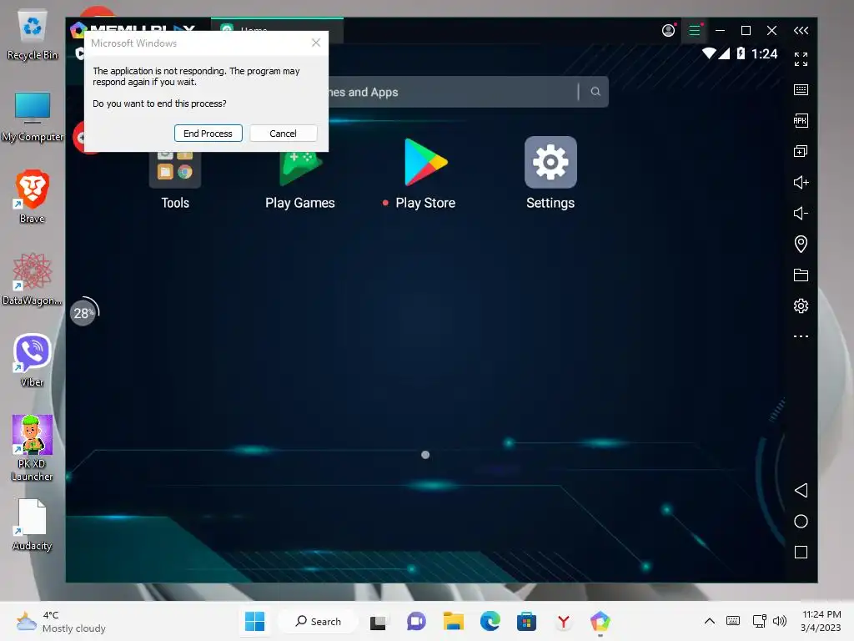
Task: Open File Explorer from taskbar
Action: [453, 621]
